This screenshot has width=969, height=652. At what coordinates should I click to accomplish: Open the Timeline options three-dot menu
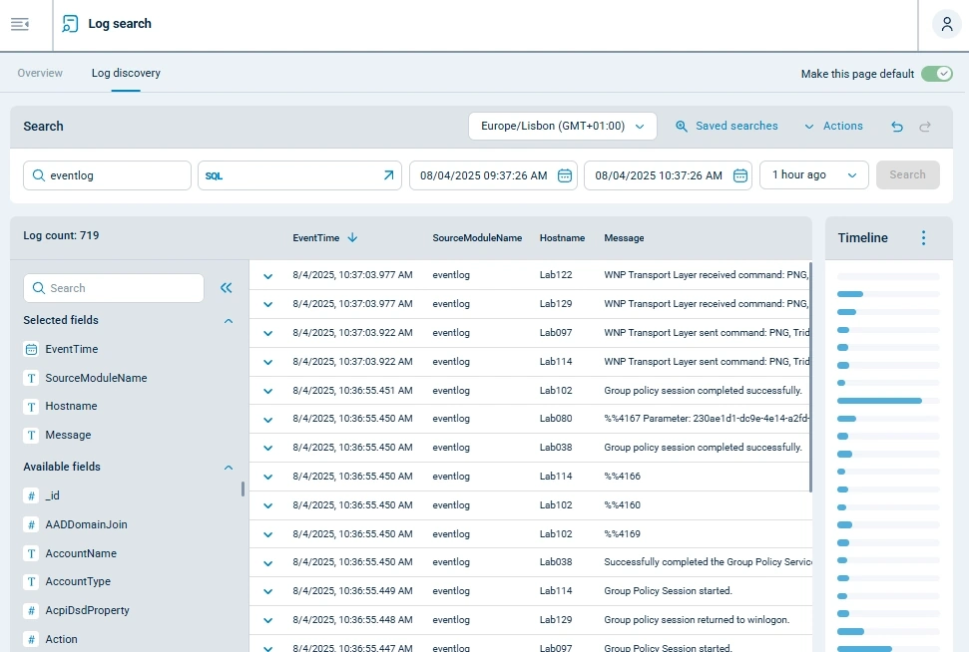pos(923,237)
